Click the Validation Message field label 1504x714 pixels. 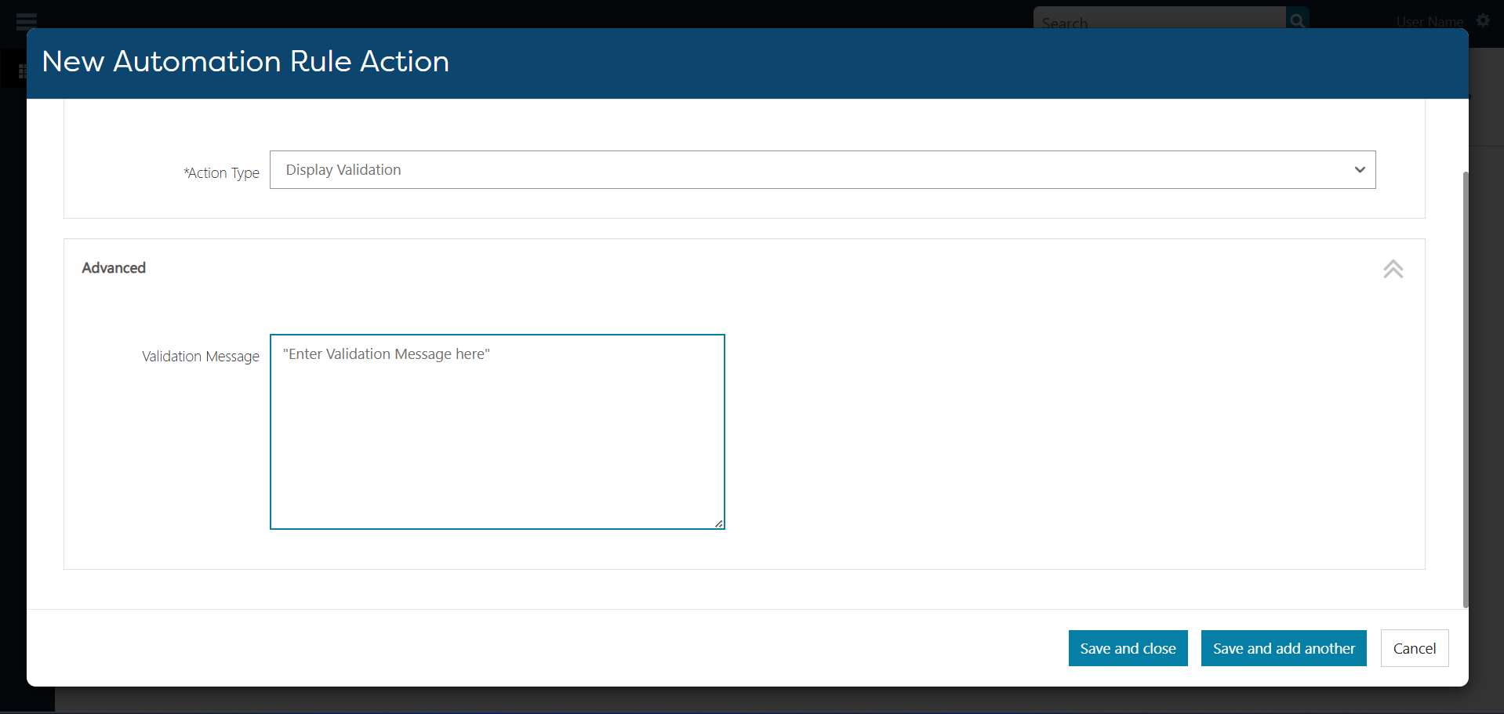tap(200, 356)
